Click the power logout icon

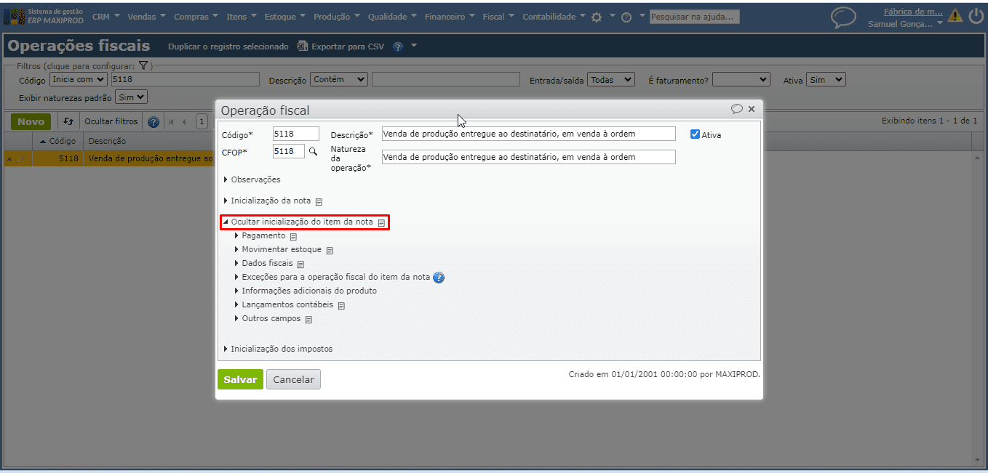(x=976, y=16)
